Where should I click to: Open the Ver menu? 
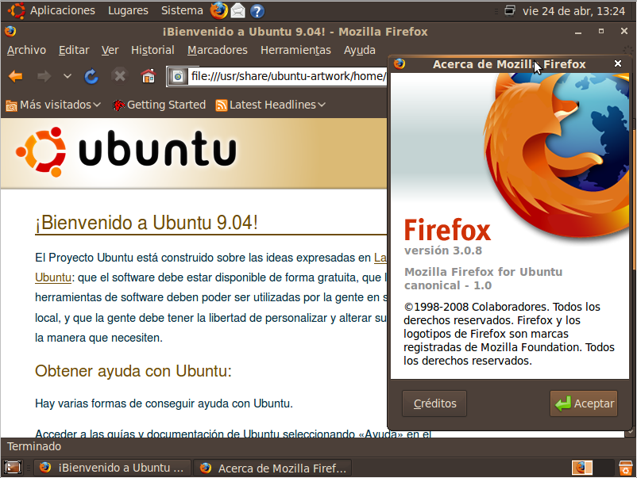[110, 50]
